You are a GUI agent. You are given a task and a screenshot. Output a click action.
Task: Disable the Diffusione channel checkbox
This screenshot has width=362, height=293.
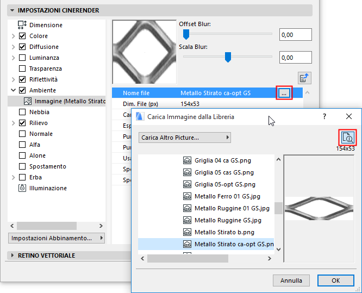tap(22, 47)
